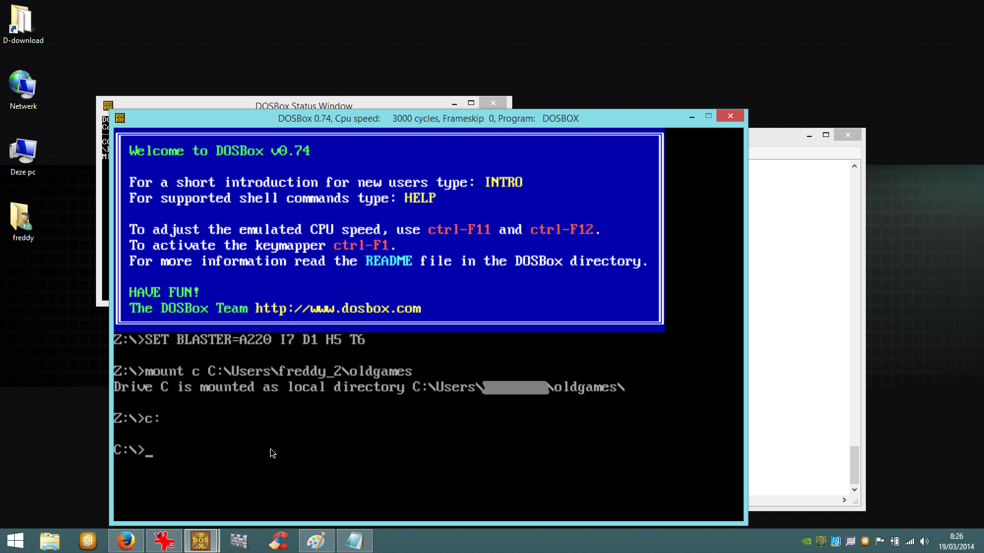Switch to the Notepad taskbar button

354,541
